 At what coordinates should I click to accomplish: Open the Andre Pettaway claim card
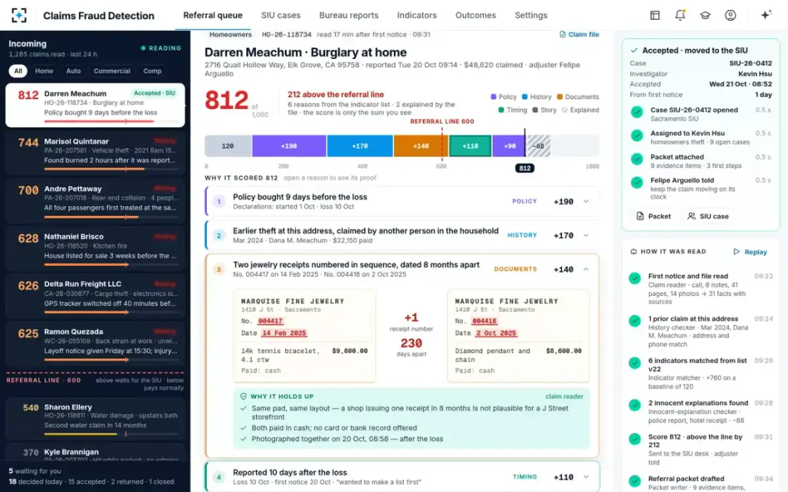95,202
